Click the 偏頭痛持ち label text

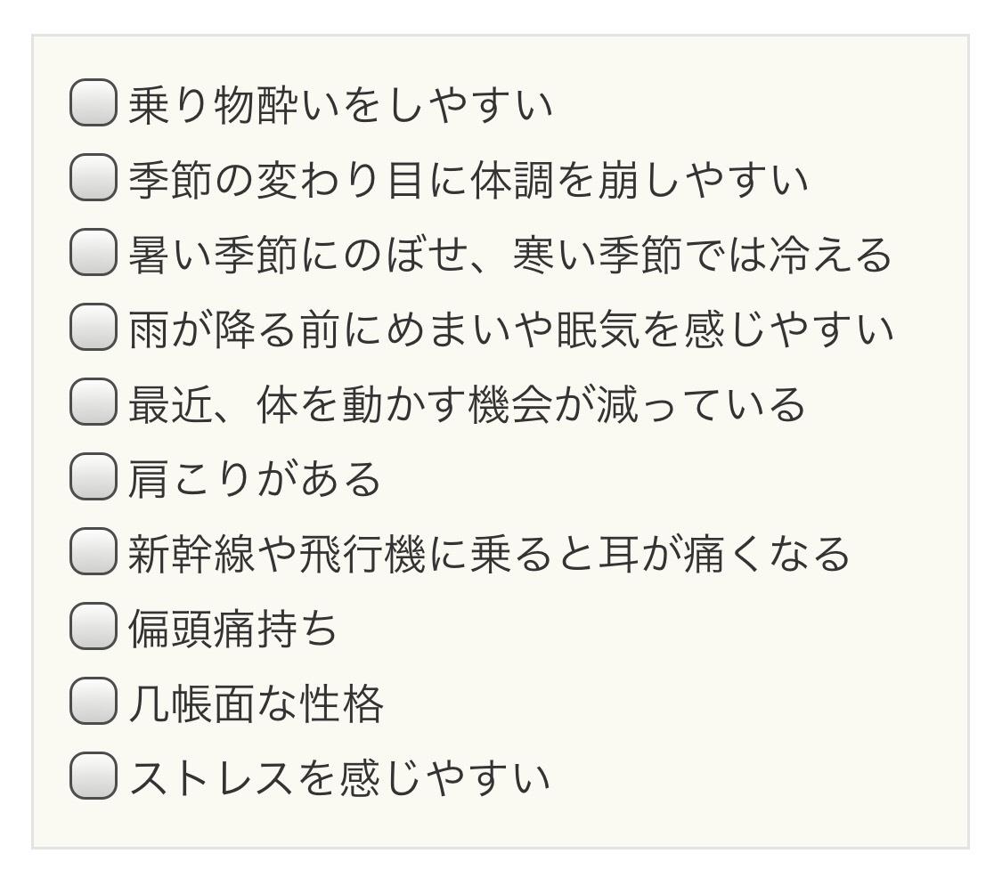pyautogui.click(x=233, y=629)
